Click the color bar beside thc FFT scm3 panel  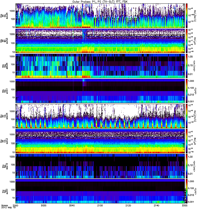click(187, 141)
